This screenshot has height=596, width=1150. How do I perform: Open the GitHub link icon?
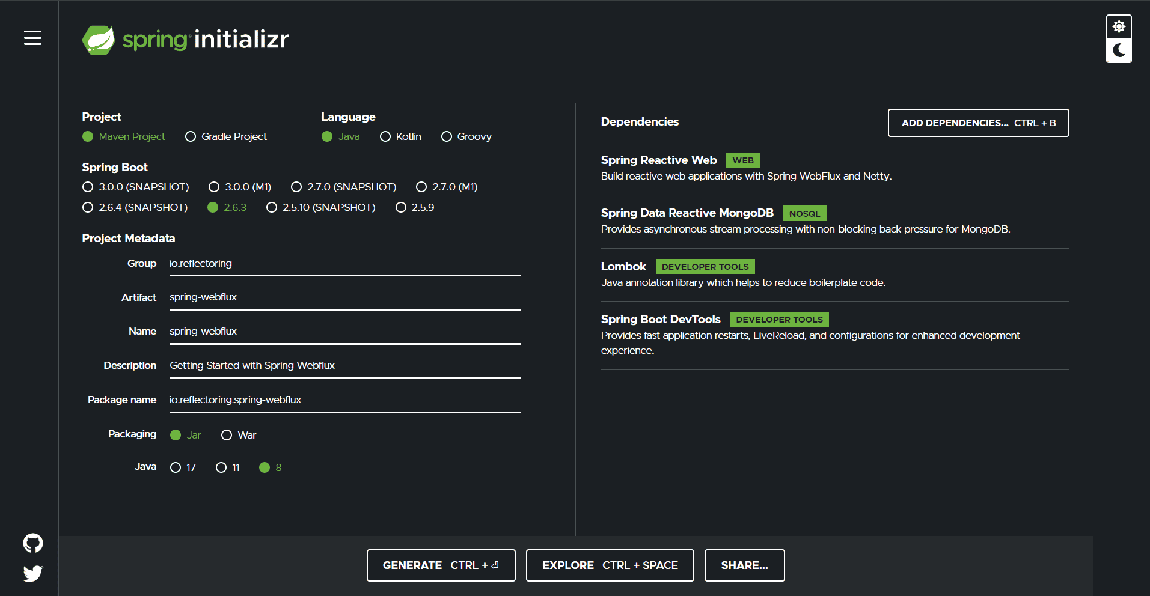click(x=32, y=543)
